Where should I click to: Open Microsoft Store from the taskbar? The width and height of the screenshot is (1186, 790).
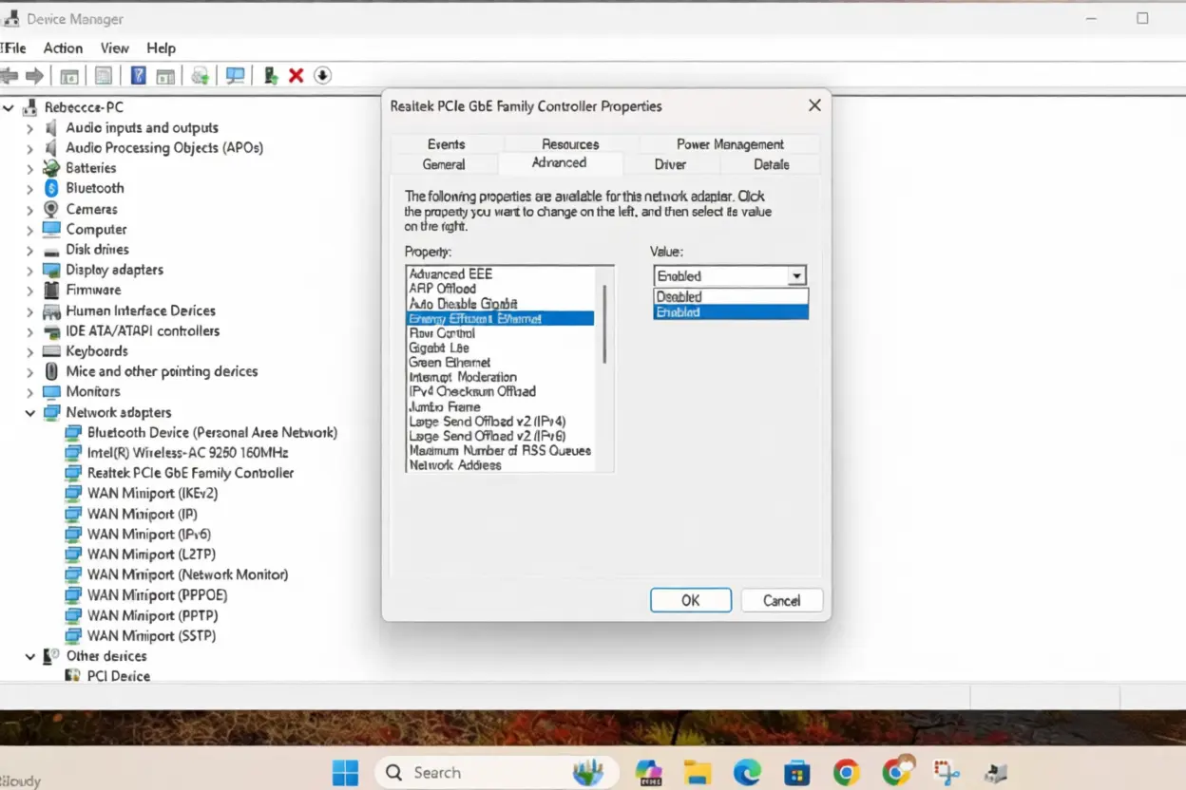796,773
